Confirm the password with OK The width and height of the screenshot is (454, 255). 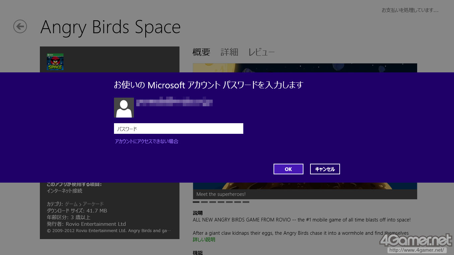288,169
